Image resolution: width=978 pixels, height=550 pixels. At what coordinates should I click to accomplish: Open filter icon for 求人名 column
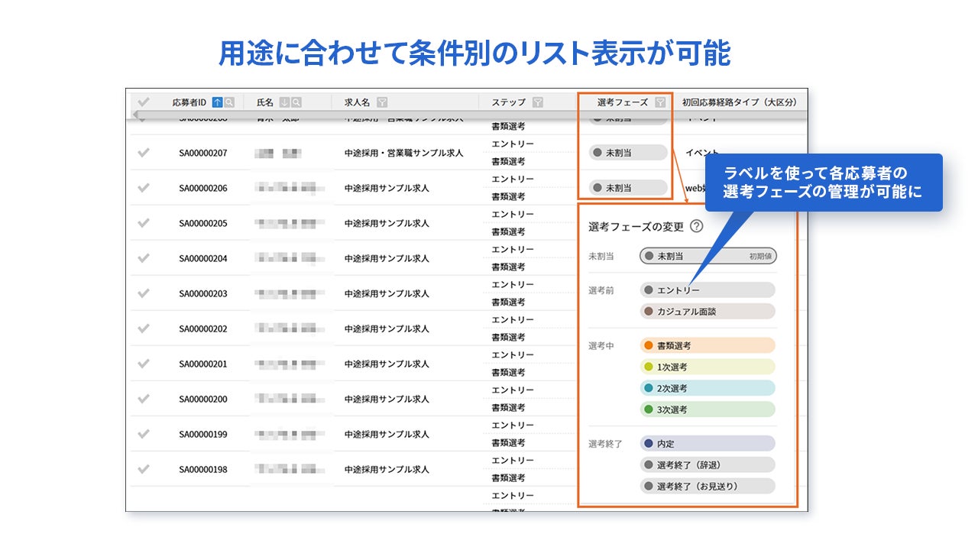(382, 102)
